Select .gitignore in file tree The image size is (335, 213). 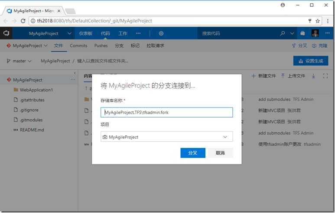click(x=29, y=110)
